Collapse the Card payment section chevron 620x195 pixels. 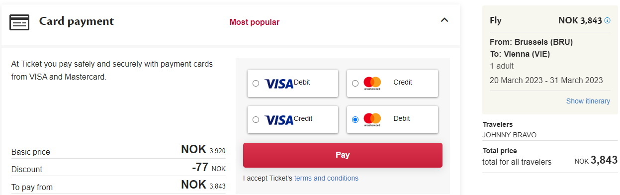[444, 20]
